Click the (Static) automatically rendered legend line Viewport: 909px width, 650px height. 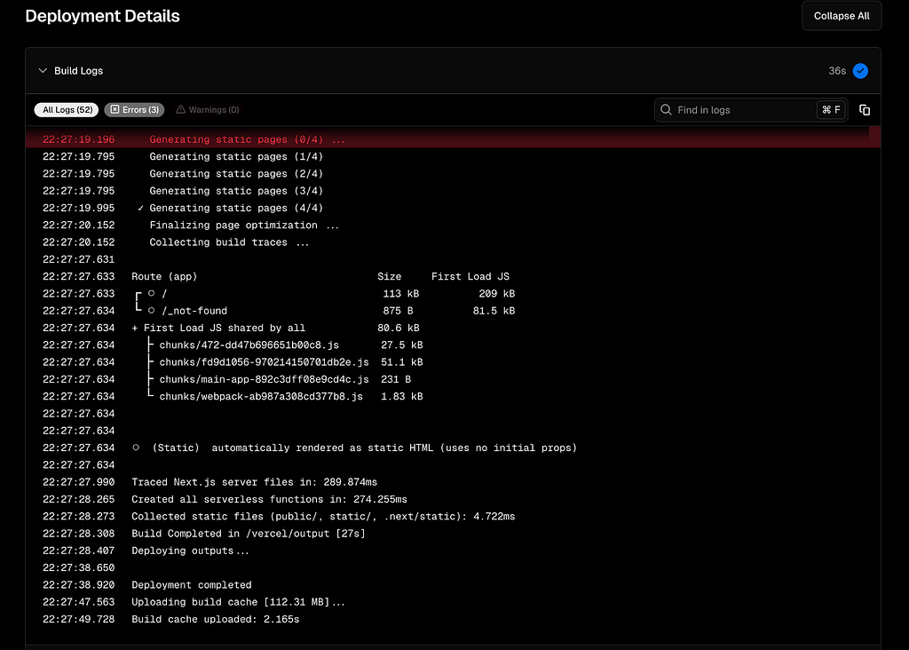point(453,448)
